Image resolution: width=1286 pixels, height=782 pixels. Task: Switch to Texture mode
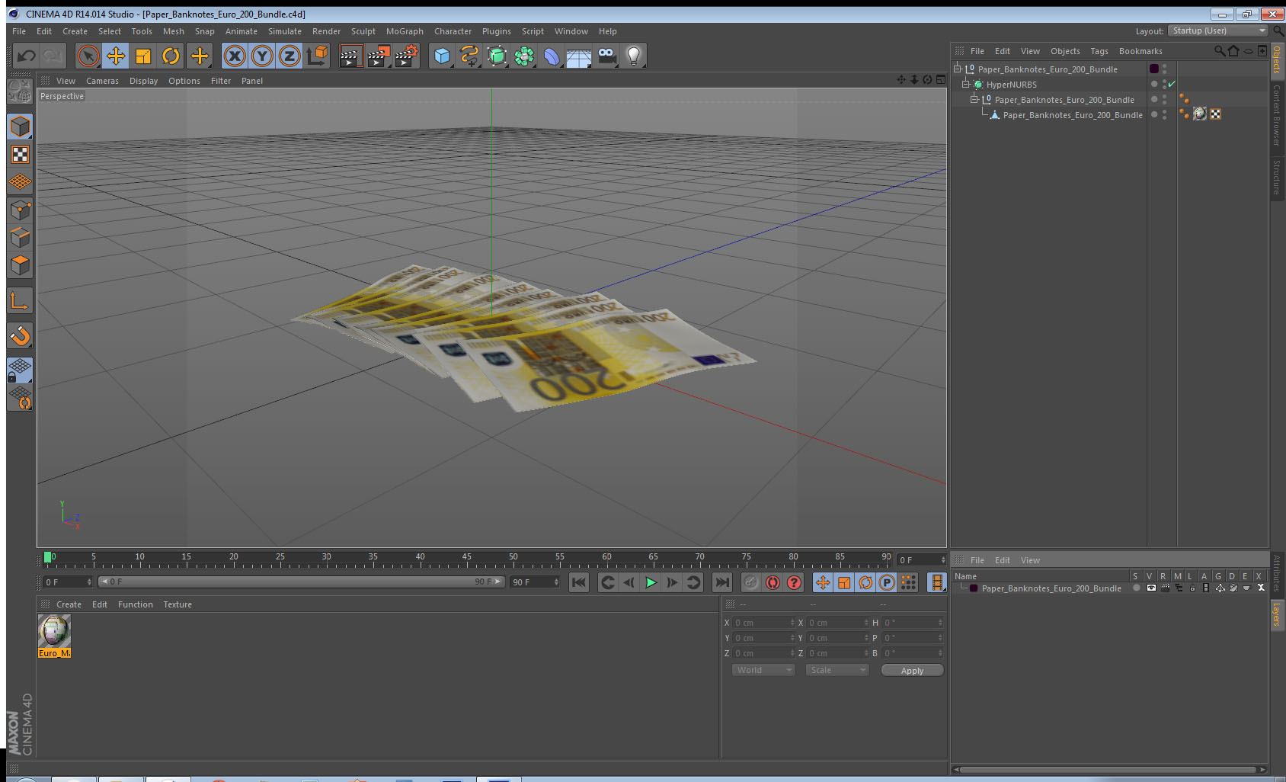20,155
